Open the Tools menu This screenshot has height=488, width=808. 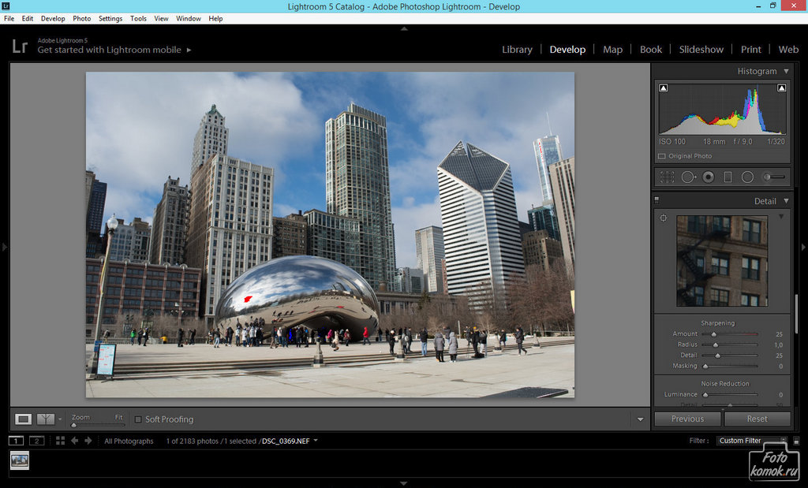(138, 19)
